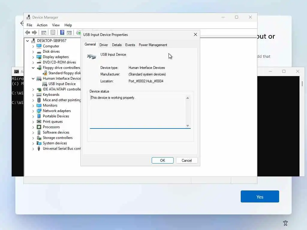The image size is (307, 230).
Task: Click the Show/Hide Action Pane toolbar icon
Action: coord(69,32)
